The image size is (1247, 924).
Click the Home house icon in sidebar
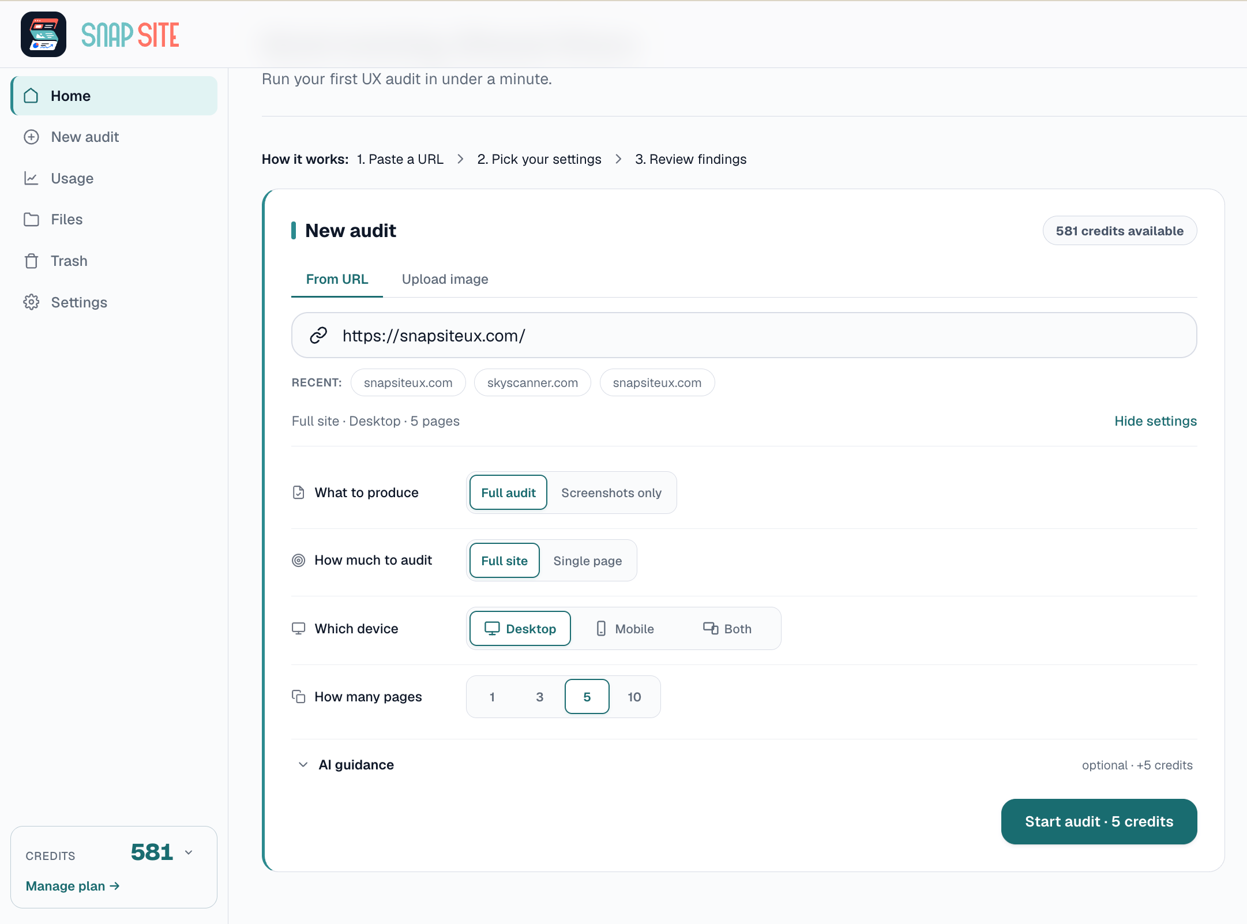click(31, 96)
